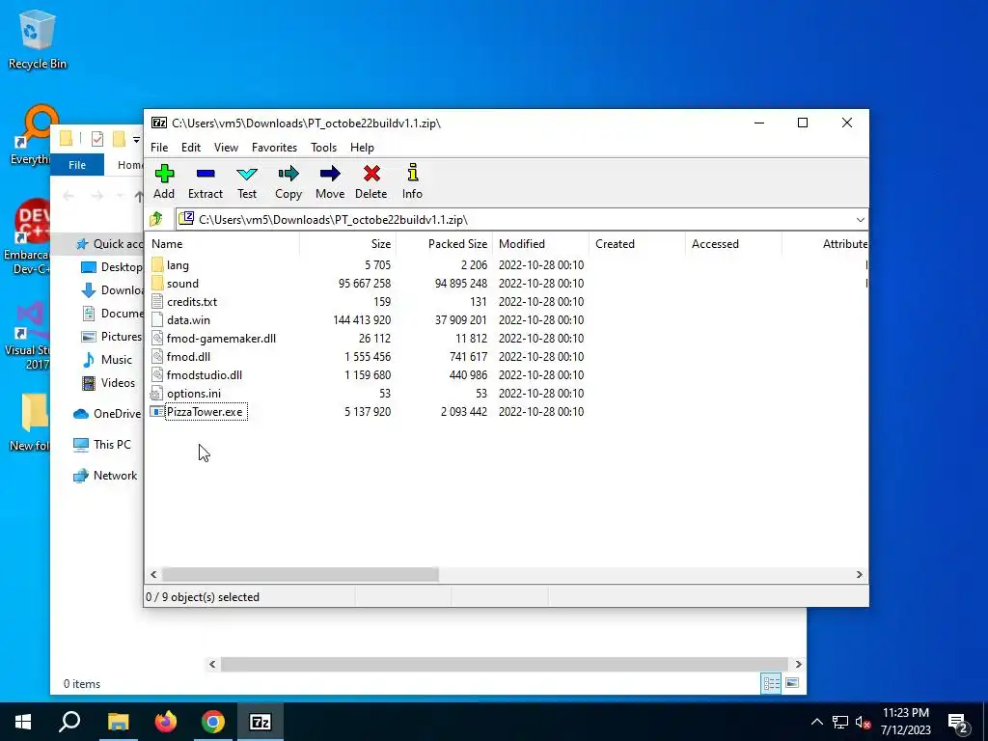Screen dimensions: 988x741
Task: Open File Explorer from the taskbar
Action: (x=119, y=722)
